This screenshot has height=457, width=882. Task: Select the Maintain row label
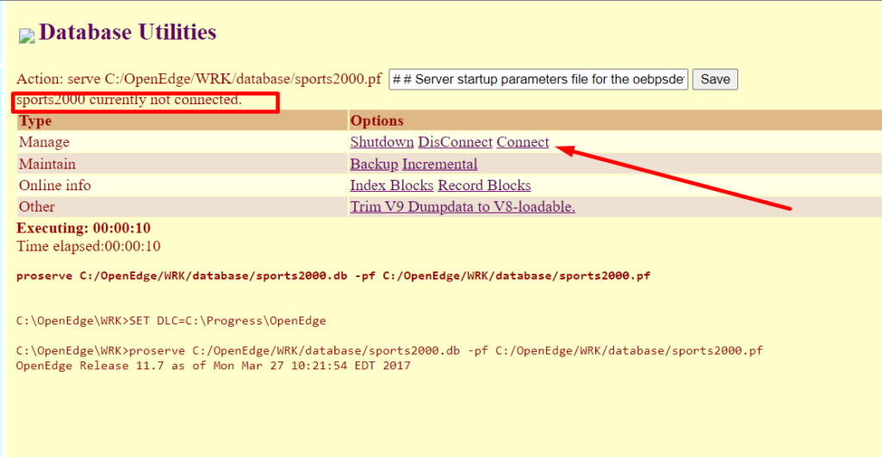47,164
